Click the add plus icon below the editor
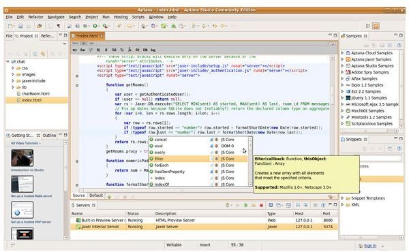The width and height of the screenshot is (409, 252). point(109,198)
